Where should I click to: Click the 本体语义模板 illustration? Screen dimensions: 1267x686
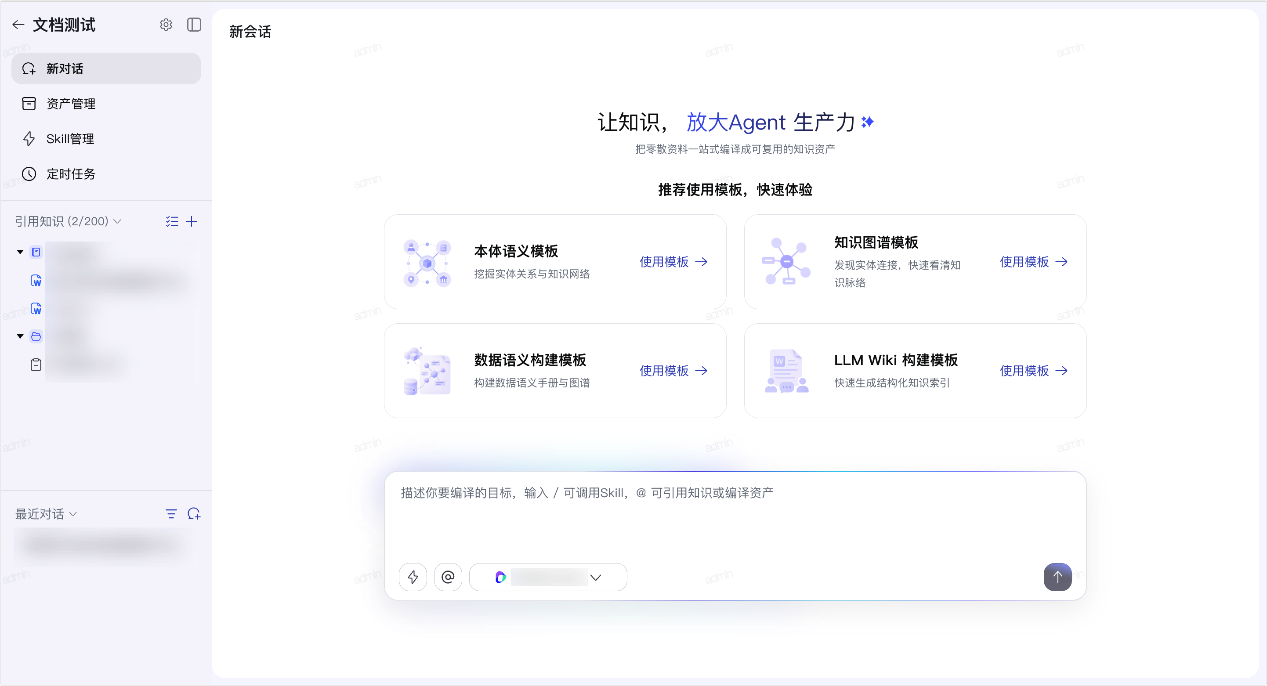tap(427, 262)
